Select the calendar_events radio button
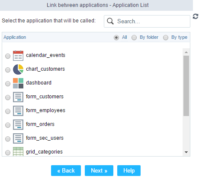Screen dimensions: 199x179 point(8,56)
